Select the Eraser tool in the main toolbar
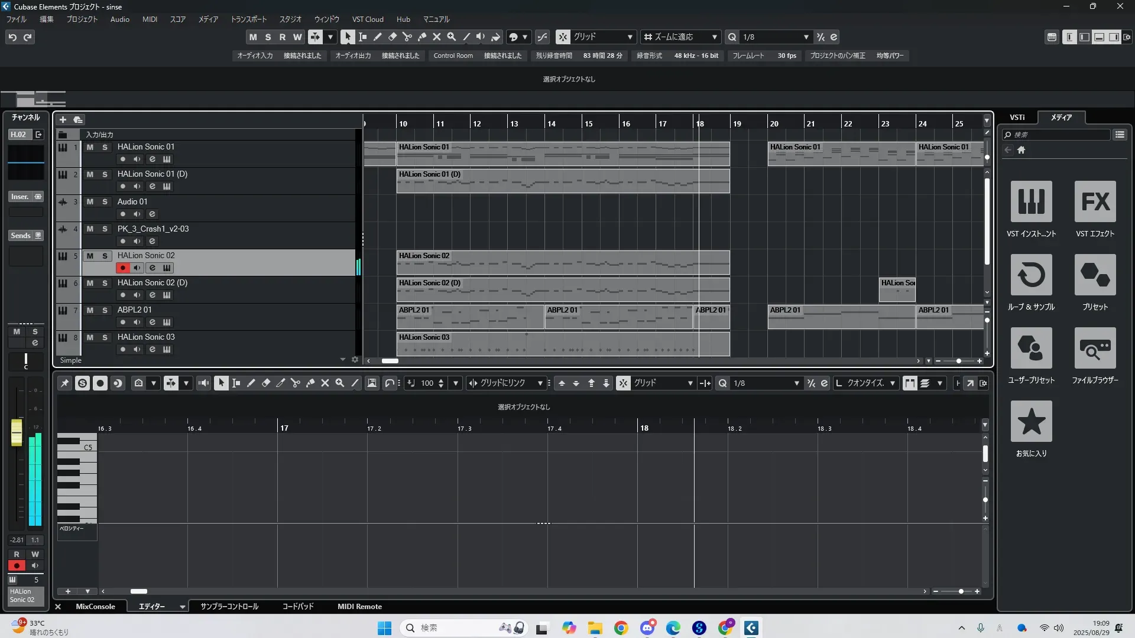Screen dimensions: 1135x638 point(392,37)
